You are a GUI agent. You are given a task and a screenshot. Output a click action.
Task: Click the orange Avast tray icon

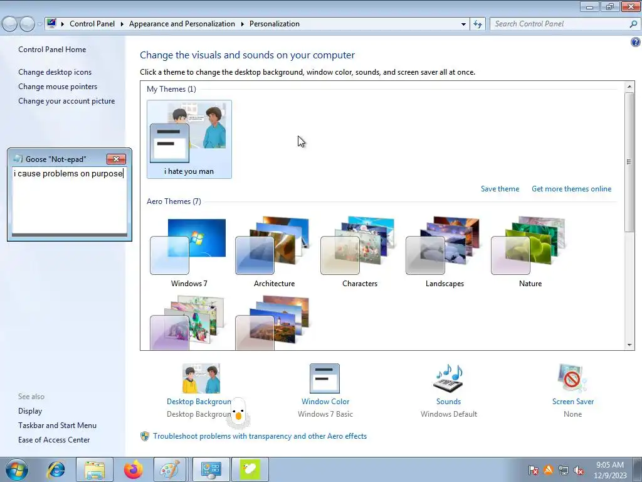pos(548,470)
